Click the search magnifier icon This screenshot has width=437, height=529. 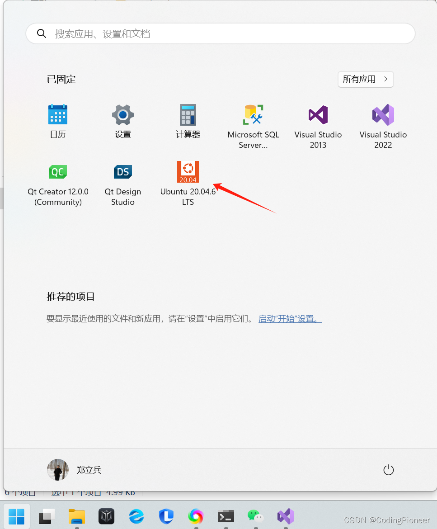(x=42, y=33)
